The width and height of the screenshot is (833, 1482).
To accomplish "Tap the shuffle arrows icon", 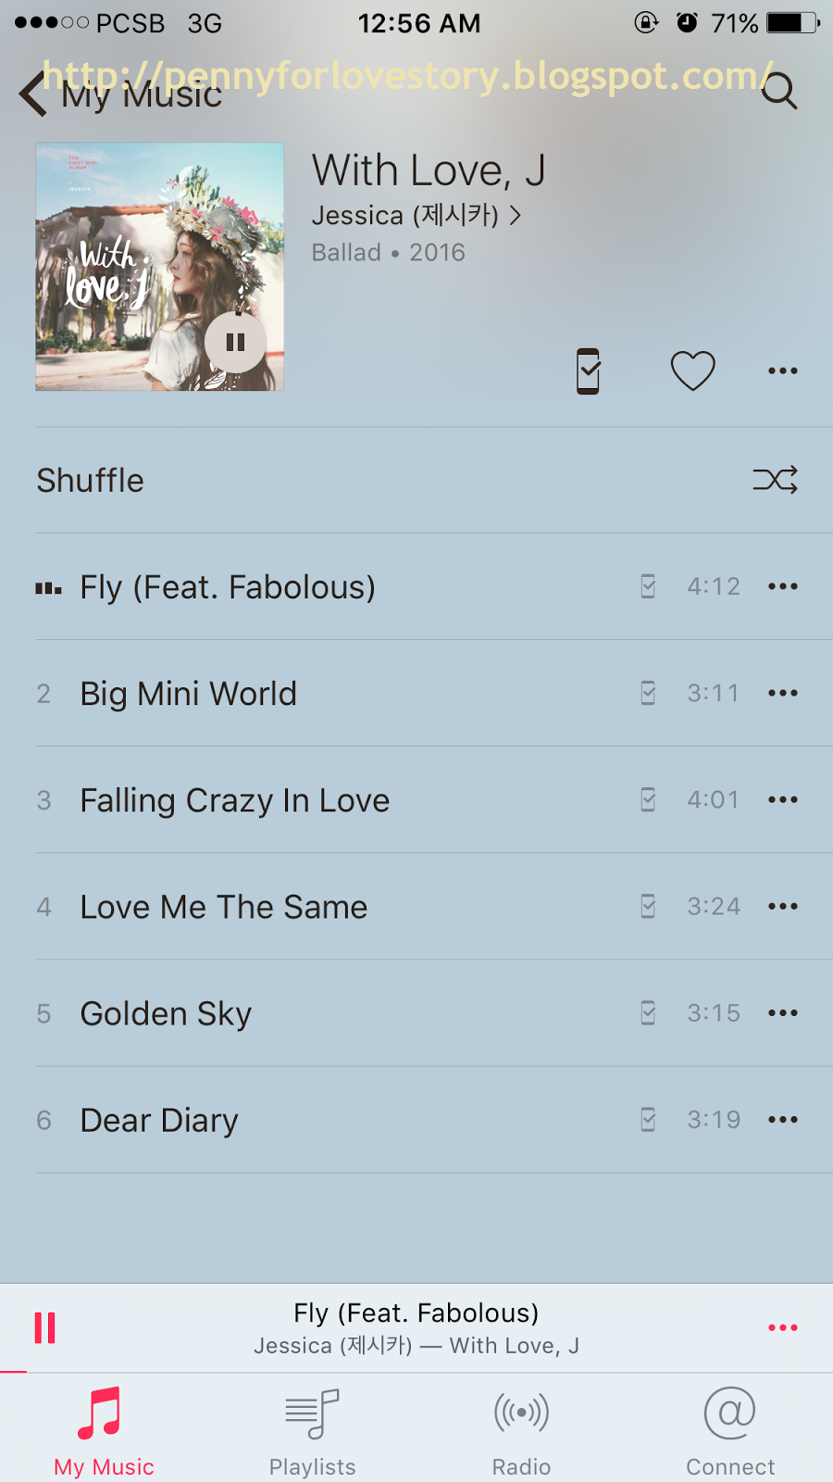I will (x=776, y=480).
